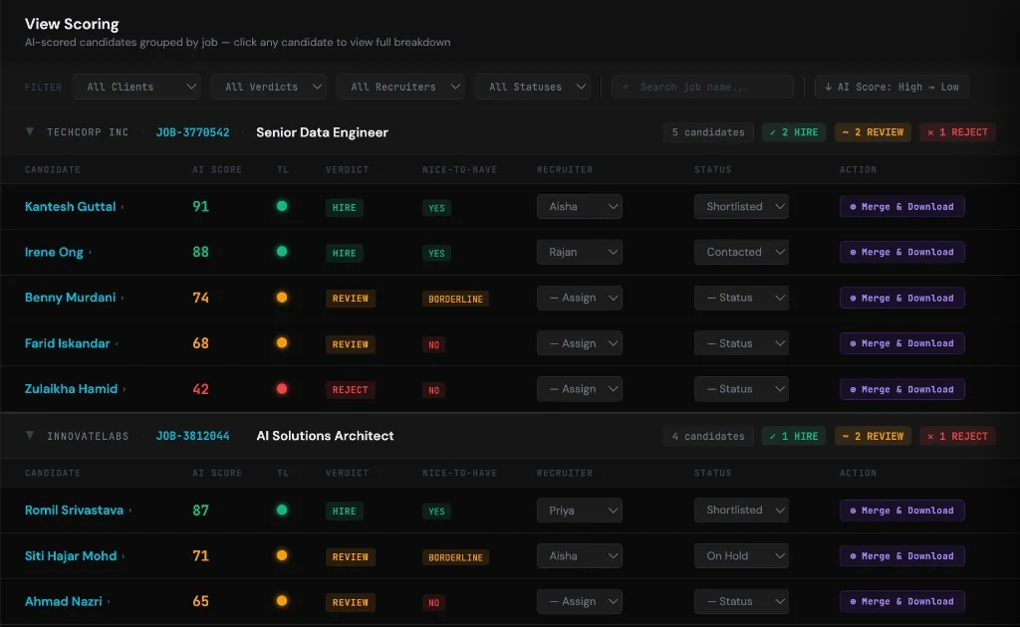
Task: Click Zulaikha Hamid's red traffic light dot
Action: 282,388
